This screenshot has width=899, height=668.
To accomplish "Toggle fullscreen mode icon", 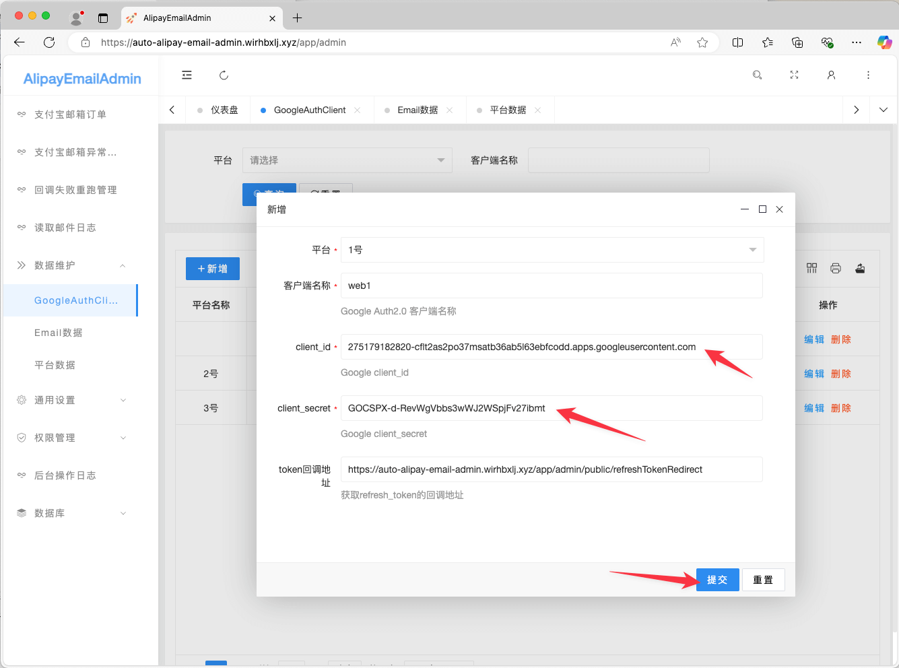I will coord(795,75).
